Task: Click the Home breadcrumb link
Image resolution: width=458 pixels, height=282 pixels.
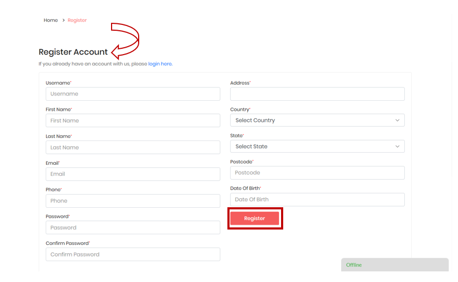Action: click(50, 20)
